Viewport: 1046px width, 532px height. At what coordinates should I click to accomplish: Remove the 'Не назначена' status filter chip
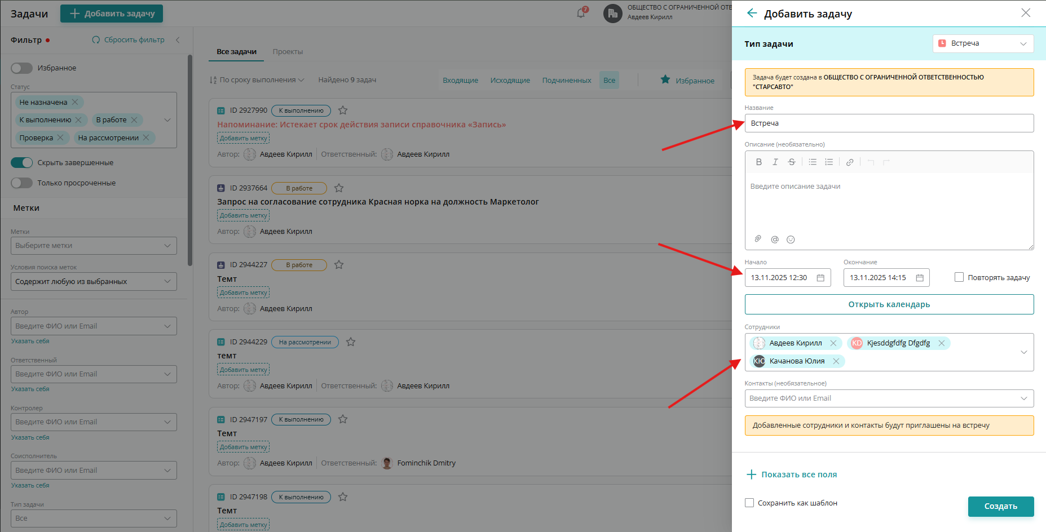[75, 102]
